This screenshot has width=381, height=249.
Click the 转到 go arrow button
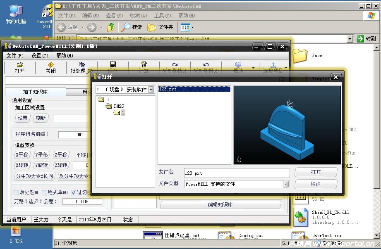click(x=360, y=38)
